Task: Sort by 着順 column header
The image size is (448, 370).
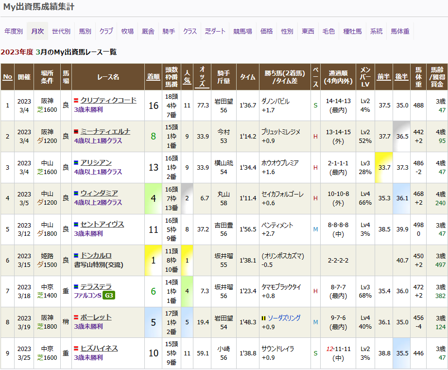Action: pyautogui.click(x=154, y=77)
